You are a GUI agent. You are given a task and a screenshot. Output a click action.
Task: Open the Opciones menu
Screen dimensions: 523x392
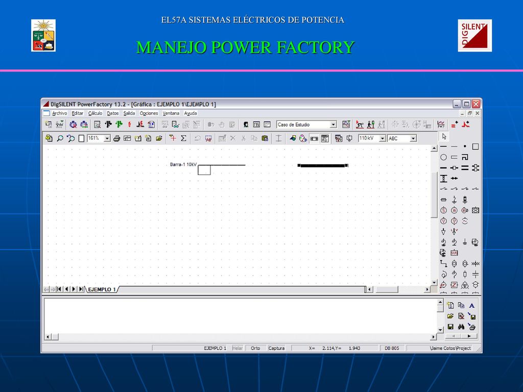149,113
